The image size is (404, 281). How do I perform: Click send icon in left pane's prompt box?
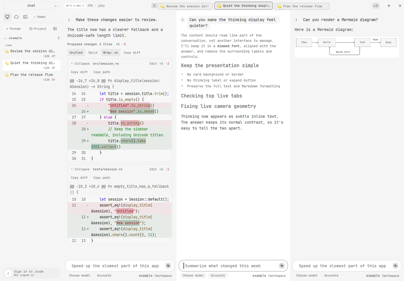[x=168, y=266]
